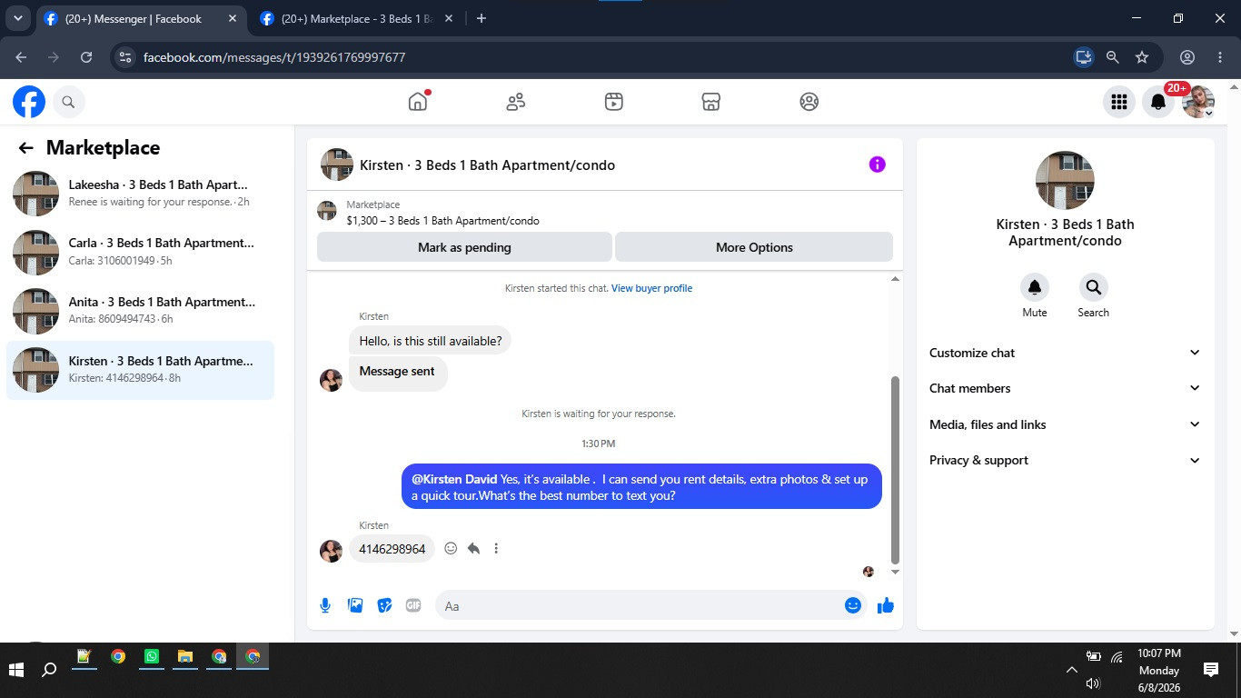Search in conversation using magnifier button
This screenshot has width=1241, height=698.
click(x=1093, y=287)
